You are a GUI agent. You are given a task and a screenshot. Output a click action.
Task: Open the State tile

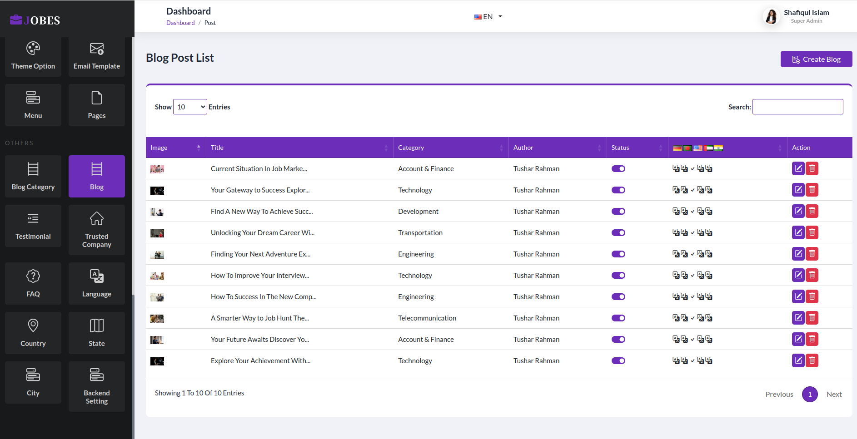click(97, 333)
